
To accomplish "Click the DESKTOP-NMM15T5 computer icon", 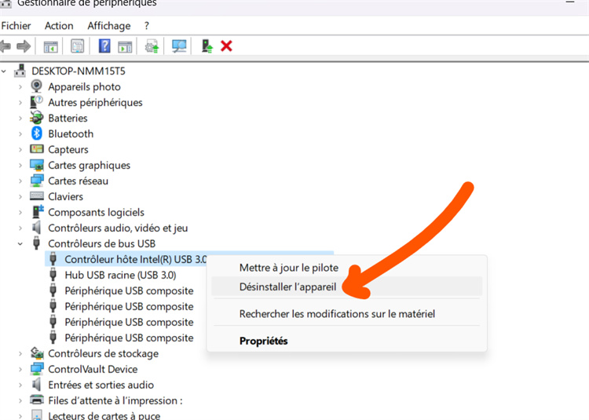I will pos(20,71).
